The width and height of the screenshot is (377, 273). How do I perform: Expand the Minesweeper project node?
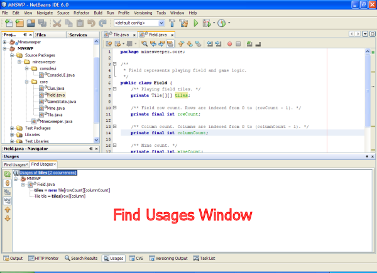click(4, 42)
